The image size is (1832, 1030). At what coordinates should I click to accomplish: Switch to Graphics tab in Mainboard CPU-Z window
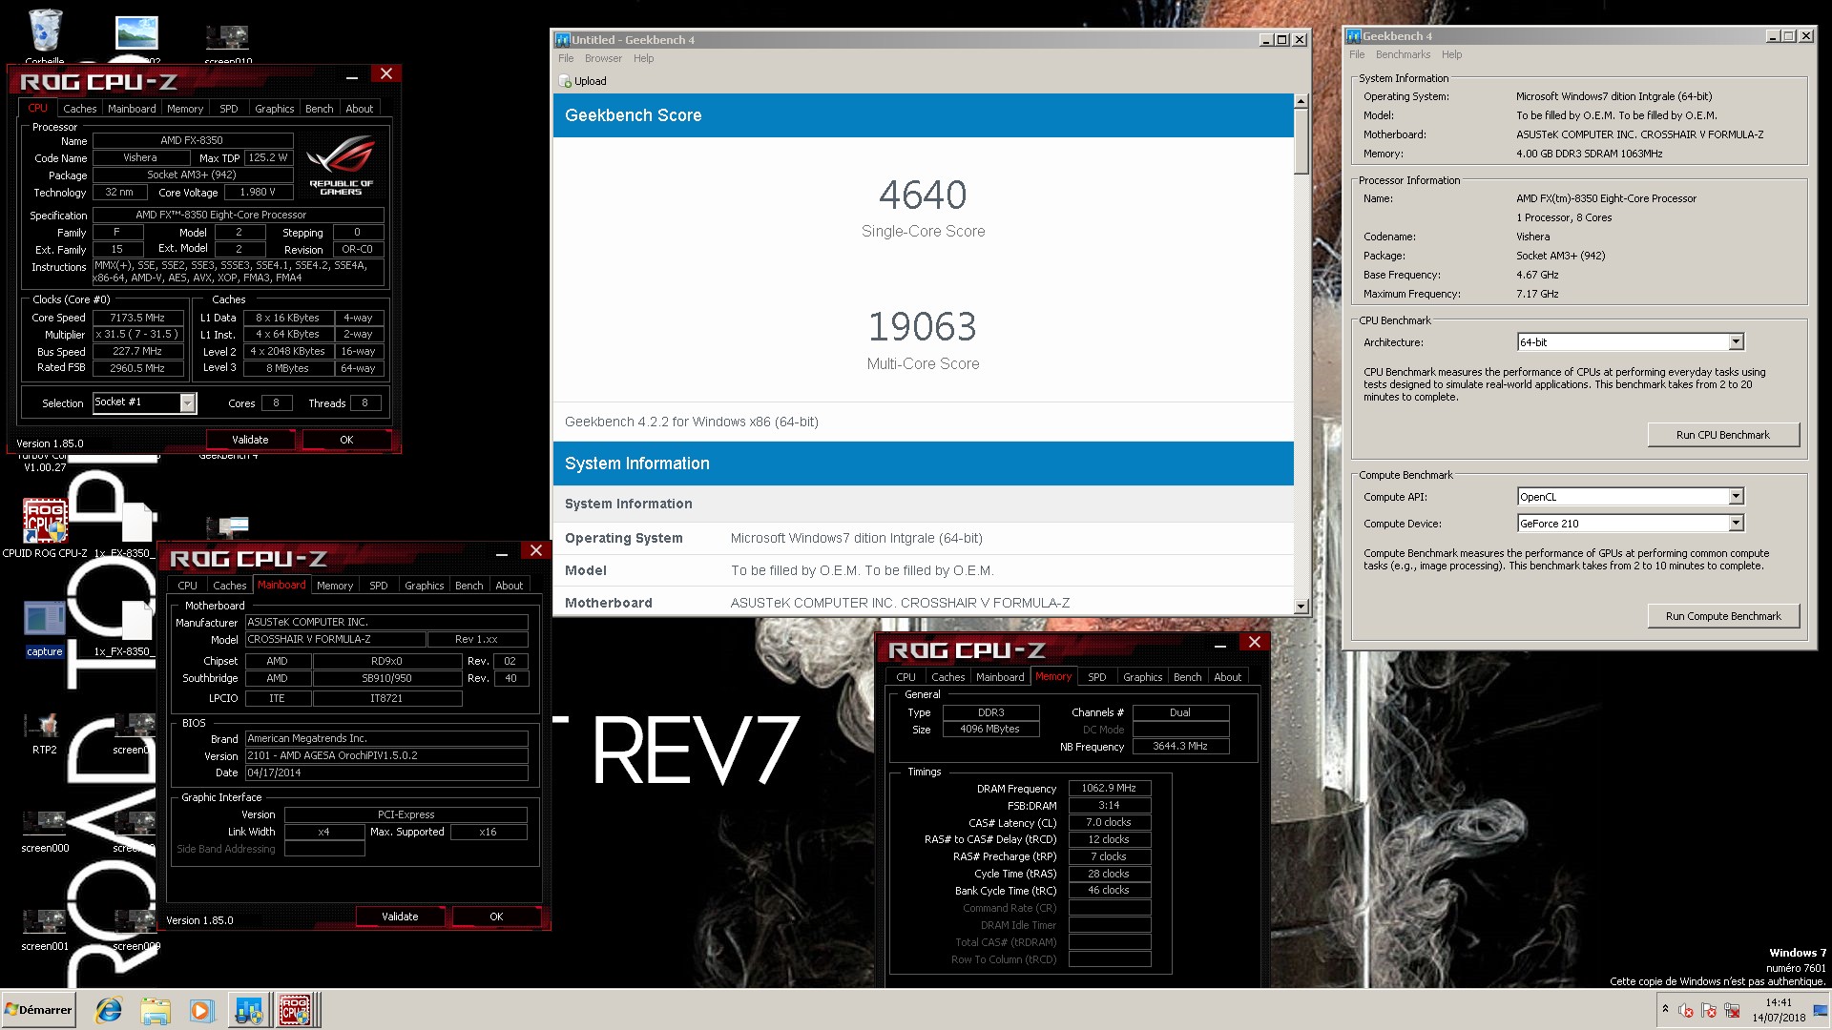tap(424, 586)
